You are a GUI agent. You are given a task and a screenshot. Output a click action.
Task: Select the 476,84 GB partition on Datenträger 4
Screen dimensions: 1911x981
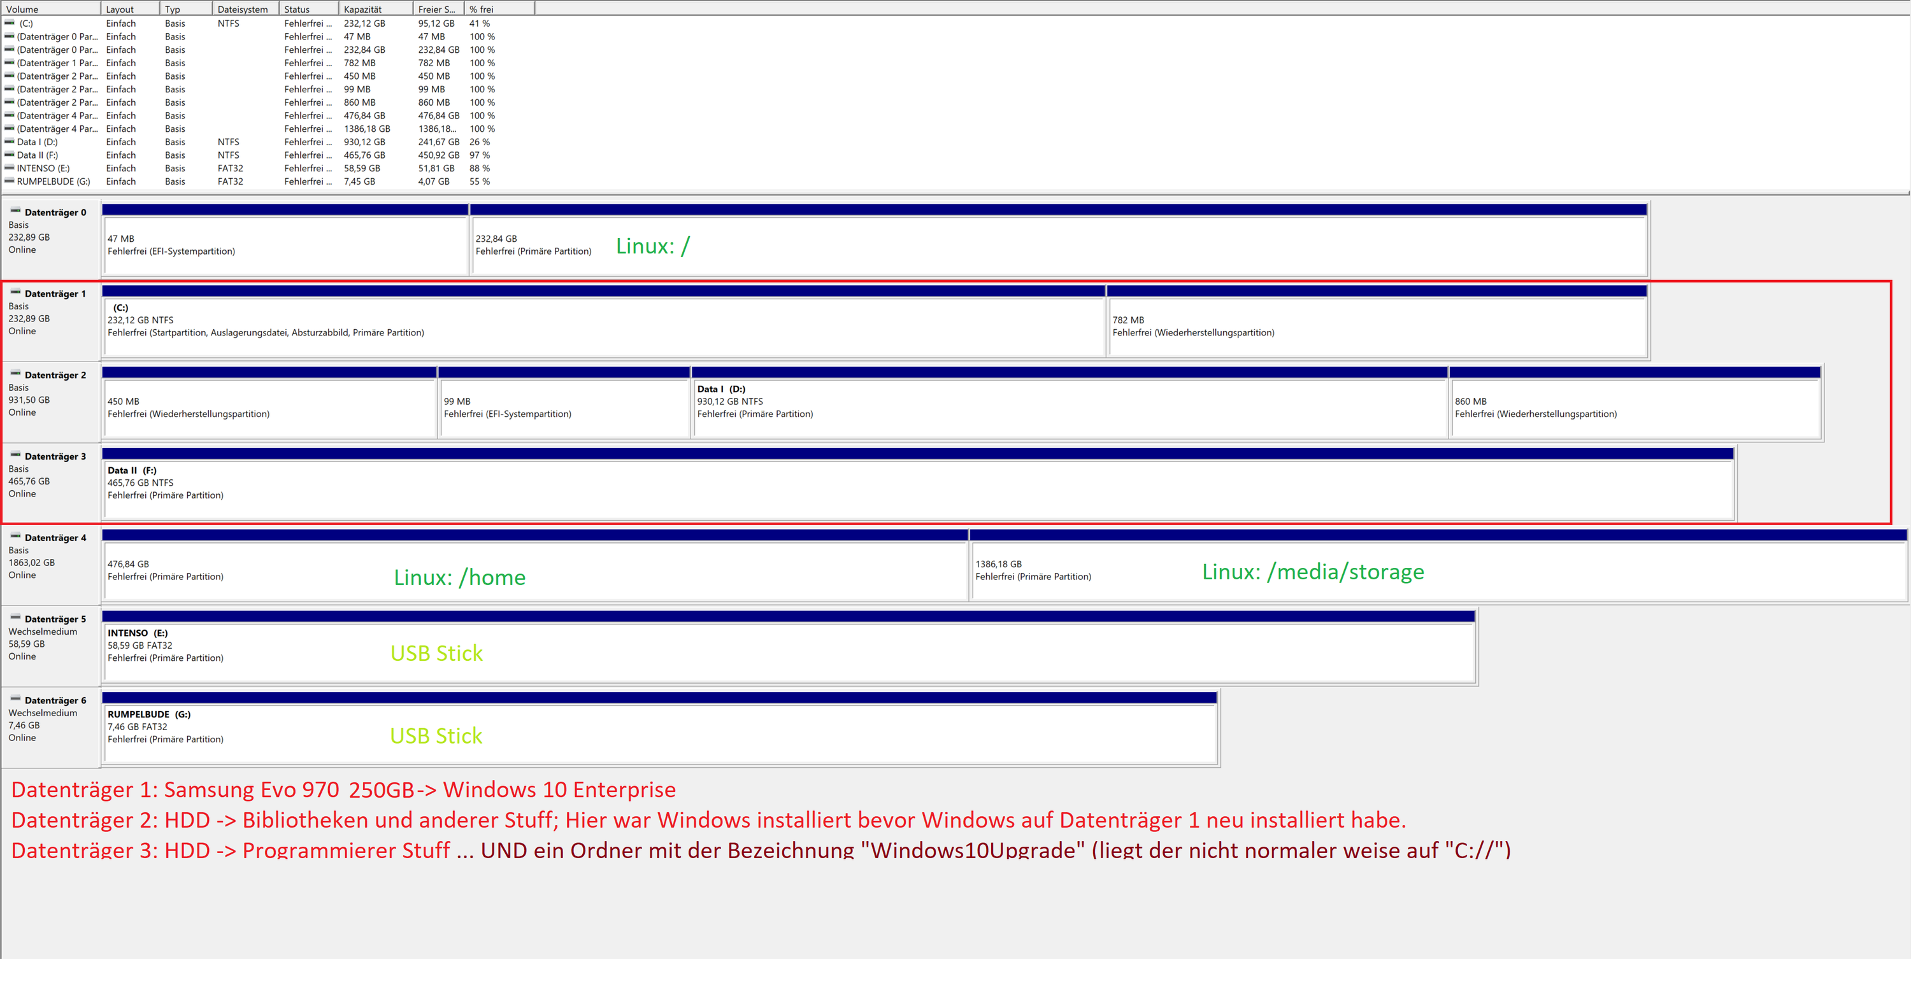pos(535,565)
